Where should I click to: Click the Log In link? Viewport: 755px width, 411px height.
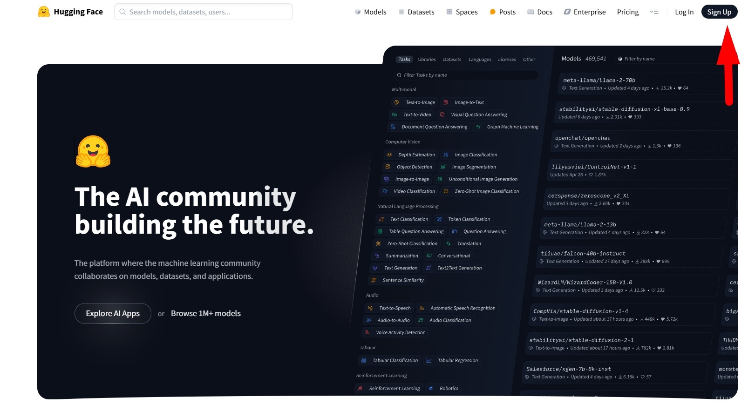coord(684,12)
